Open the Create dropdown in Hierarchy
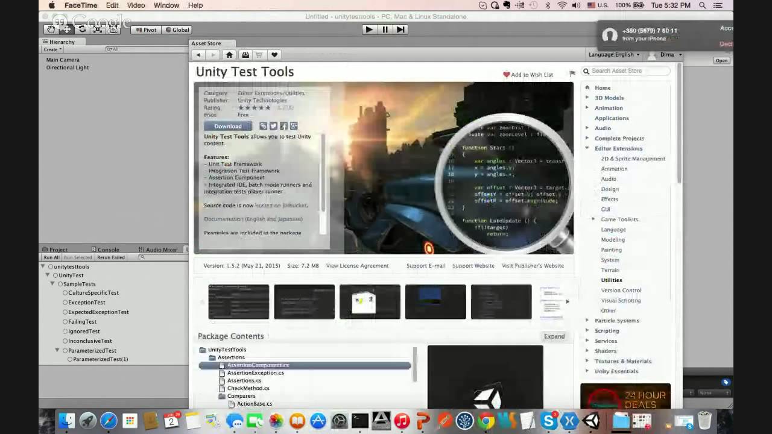This screenshot has width=772, height=434. pos(52,49)
